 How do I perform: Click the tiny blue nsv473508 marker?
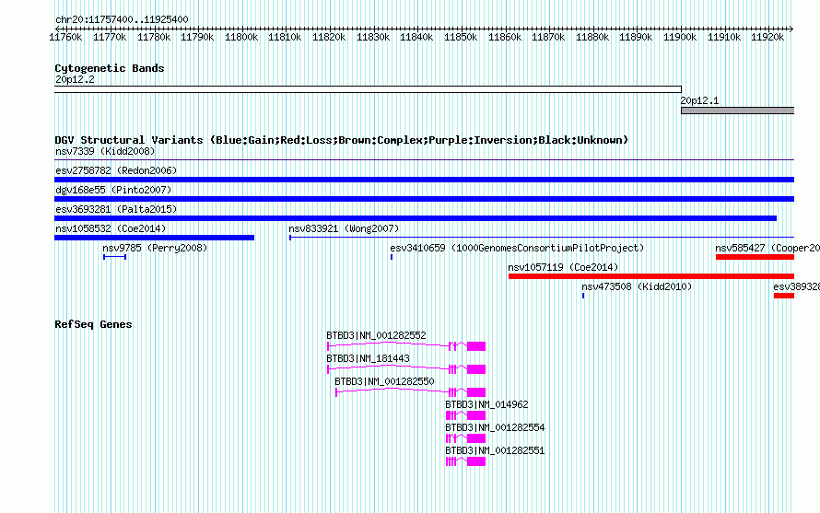click(583, 296)
